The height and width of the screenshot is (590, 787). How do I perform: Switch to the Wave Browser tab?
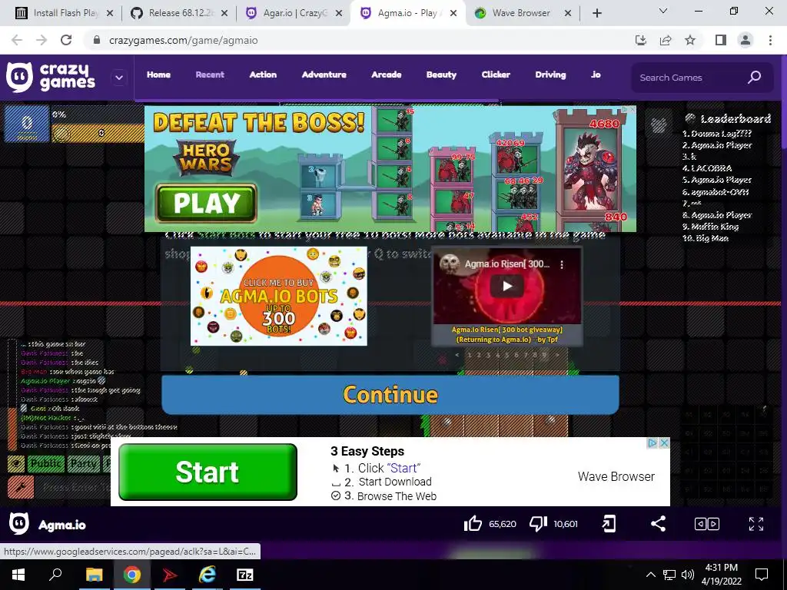pos(522,13)
